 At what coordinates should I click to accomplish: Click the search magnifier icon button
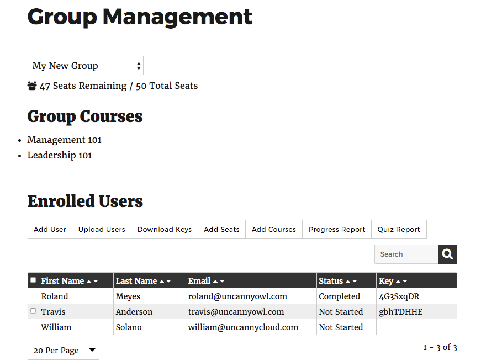pos(447,254)
